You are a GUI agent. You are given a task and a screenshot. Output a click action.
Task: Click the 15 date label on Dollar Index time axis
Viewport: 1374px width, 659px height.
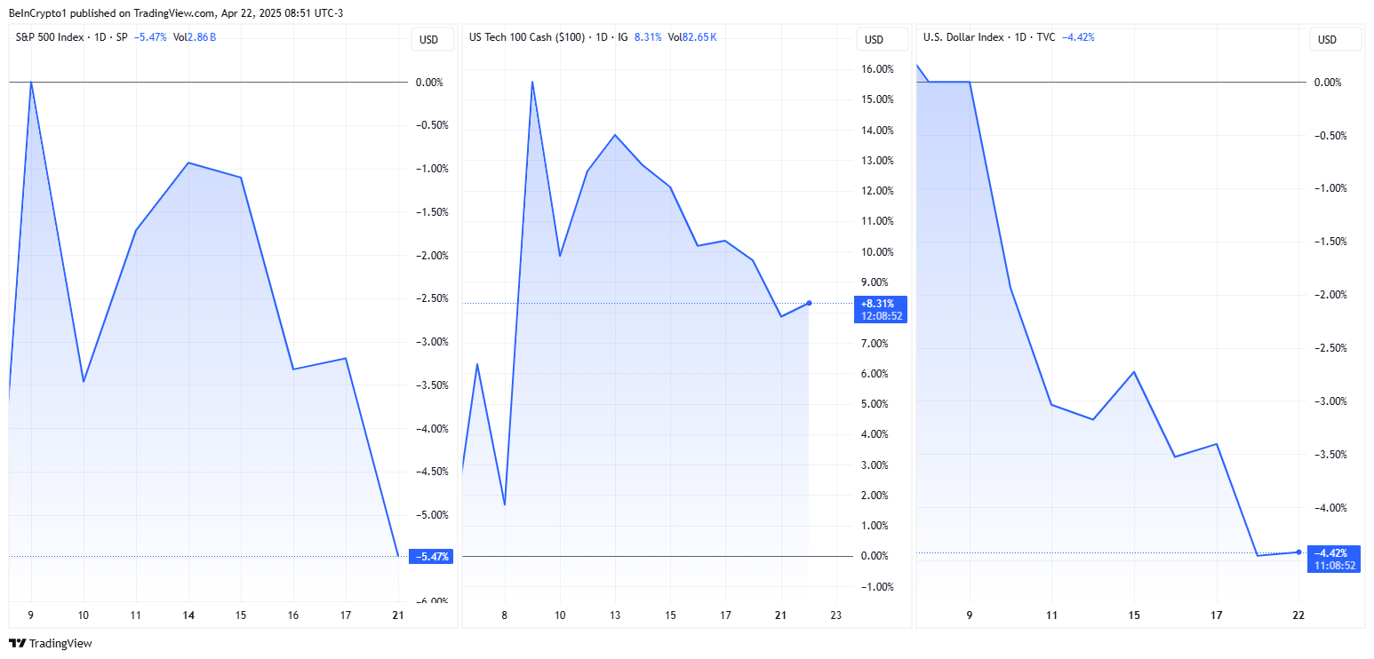[x=1134, y=615]
